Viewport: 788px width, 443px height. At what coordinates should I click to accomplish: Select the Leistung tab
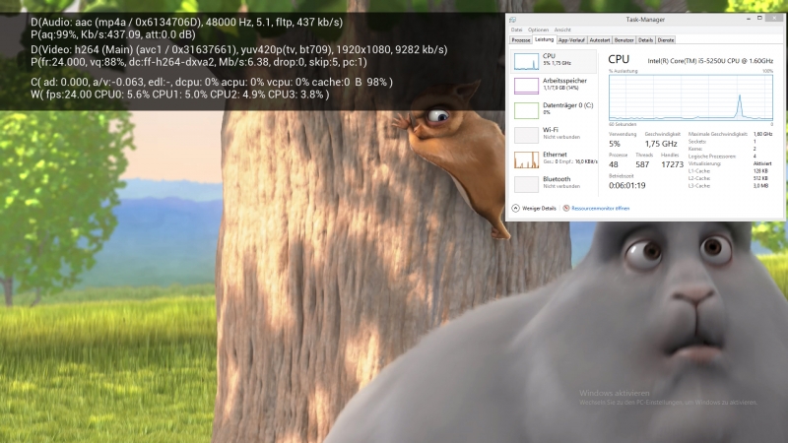pyautogui.click(x=544, y=39)
